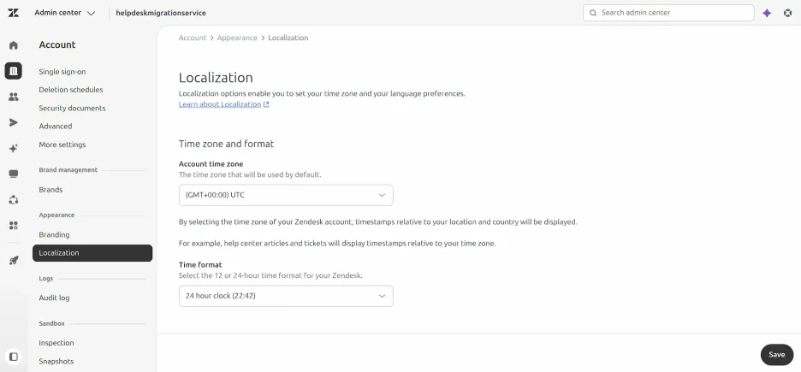Click helpdeskmigrationservice account name
This screenshot has height=372, width=801.
coord(161,13)
